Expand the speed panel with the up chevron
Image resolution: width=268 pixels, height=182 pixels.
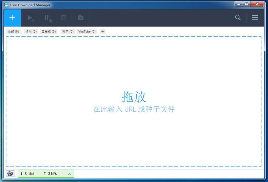click(69, 174)
